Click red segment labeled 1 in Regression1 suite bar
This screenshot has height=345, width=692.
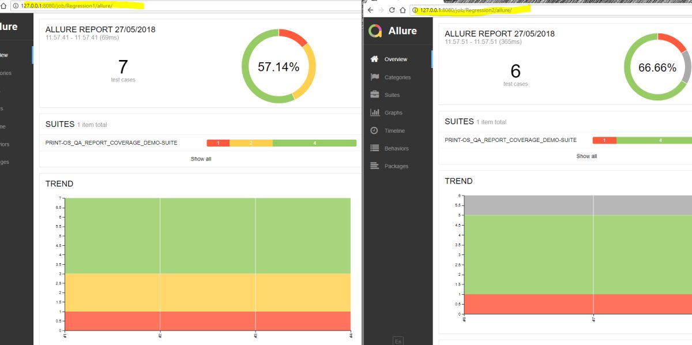click(218, 142)
